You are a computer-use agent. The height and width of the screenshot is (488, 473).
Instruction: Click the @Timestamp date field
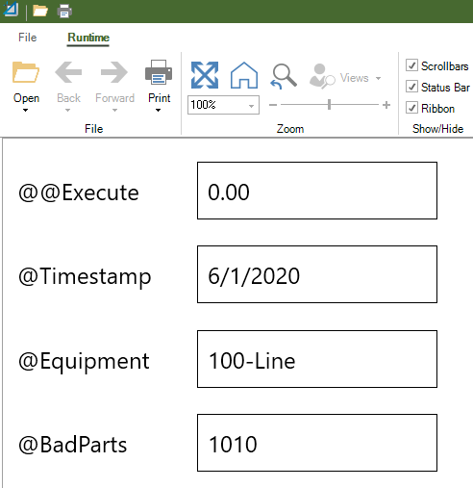point(317,274)
